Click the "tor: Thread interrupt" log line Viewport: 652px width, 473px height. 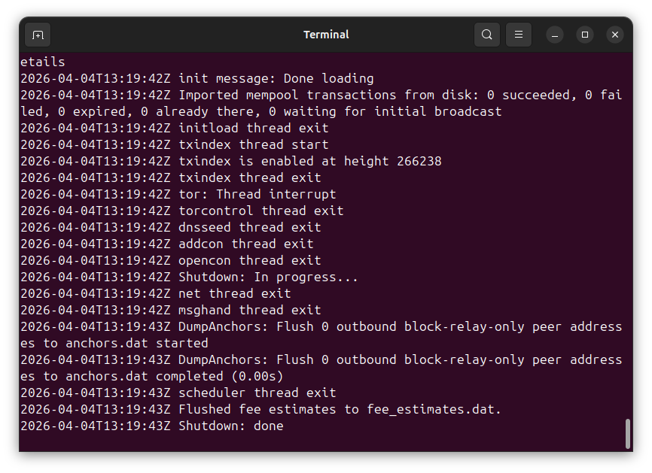pyautogui.click(x=257, y=194)
